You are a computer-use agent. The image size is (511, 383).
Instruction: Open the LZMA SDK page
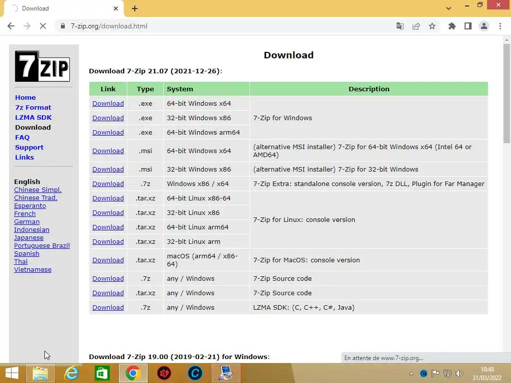[33, 117]
